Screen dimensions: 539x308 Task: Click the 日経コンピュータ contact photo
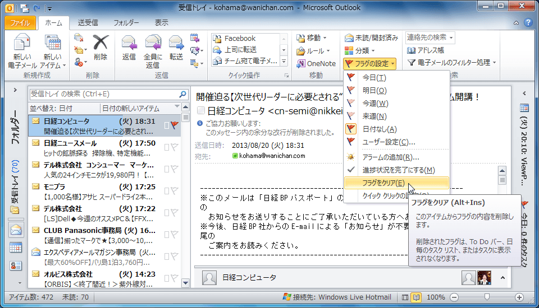pyautogui.click(x=209, y=278)
